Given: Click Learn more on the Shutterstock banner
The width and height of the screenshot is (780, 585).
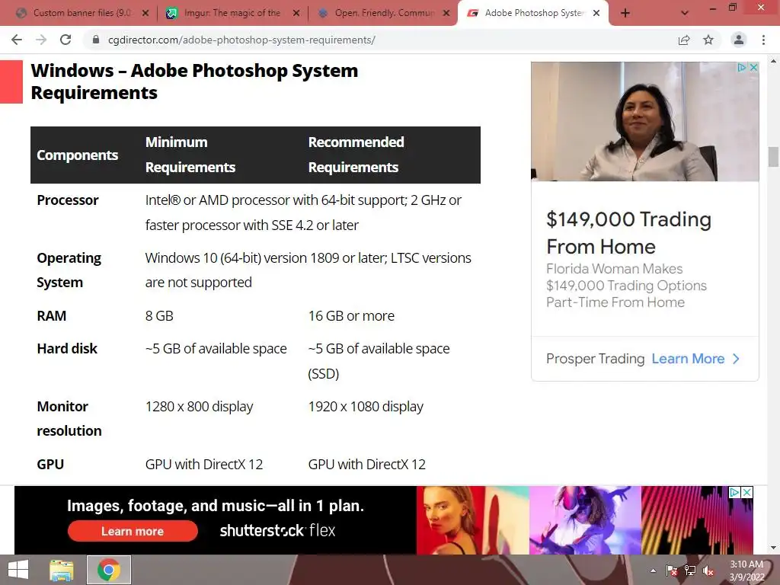Looking at the screenshot, I should click(133, 531).
